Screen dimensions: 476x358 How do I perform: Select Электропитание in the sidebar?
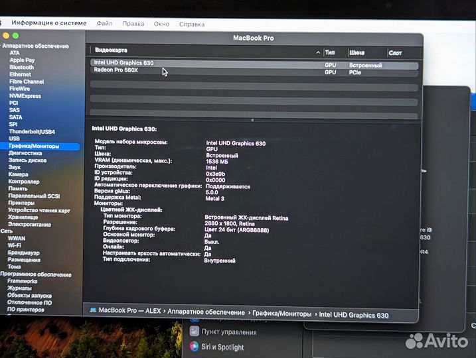(29, 224)
